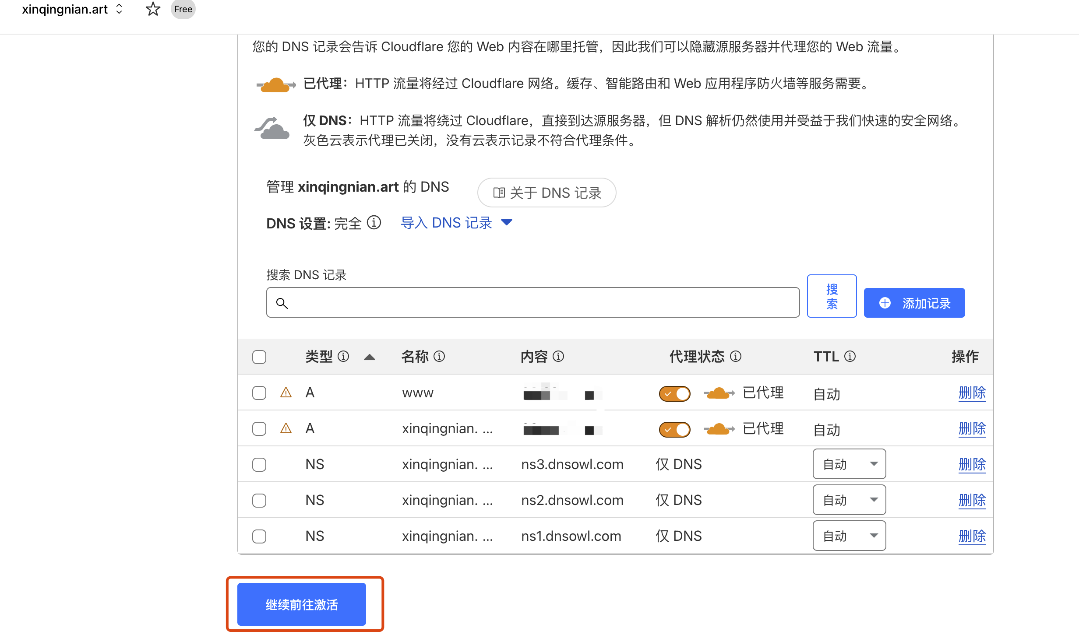Open TTL dropdown for ns2.dnsowl.com

click(x=850, y=500)
